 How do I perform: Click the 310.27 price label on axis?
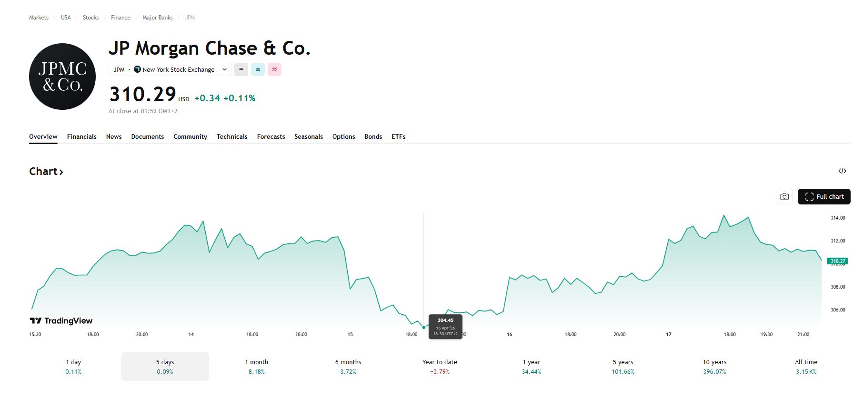[837, 261]
